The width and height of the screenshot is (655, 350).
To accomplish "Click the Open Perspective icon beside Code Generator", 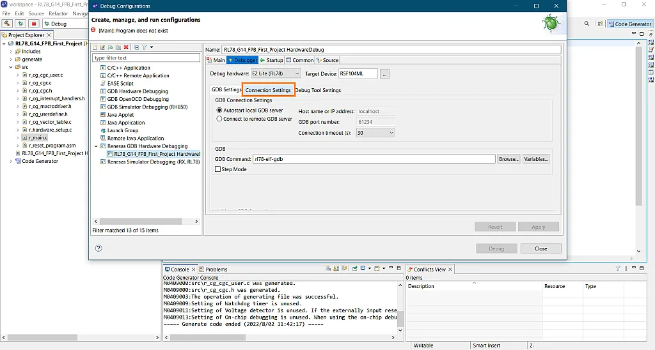I will [600, 24].
